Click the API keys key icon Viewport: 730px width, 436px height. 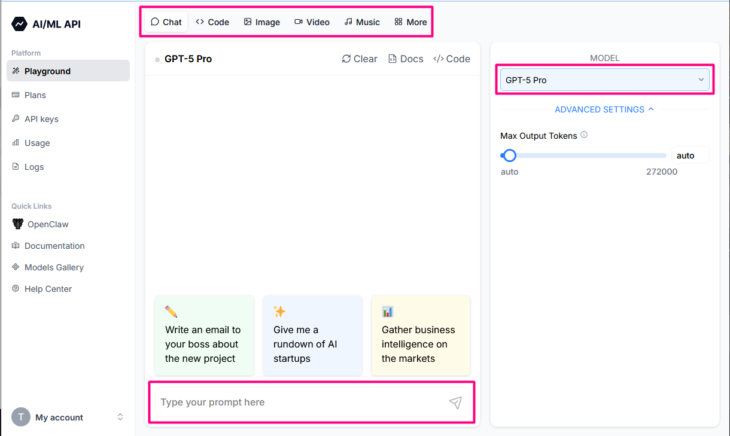click(16, 119)
